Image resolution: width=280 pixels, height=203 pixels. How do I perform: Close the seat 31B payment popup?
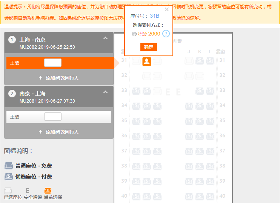(167, 9)
